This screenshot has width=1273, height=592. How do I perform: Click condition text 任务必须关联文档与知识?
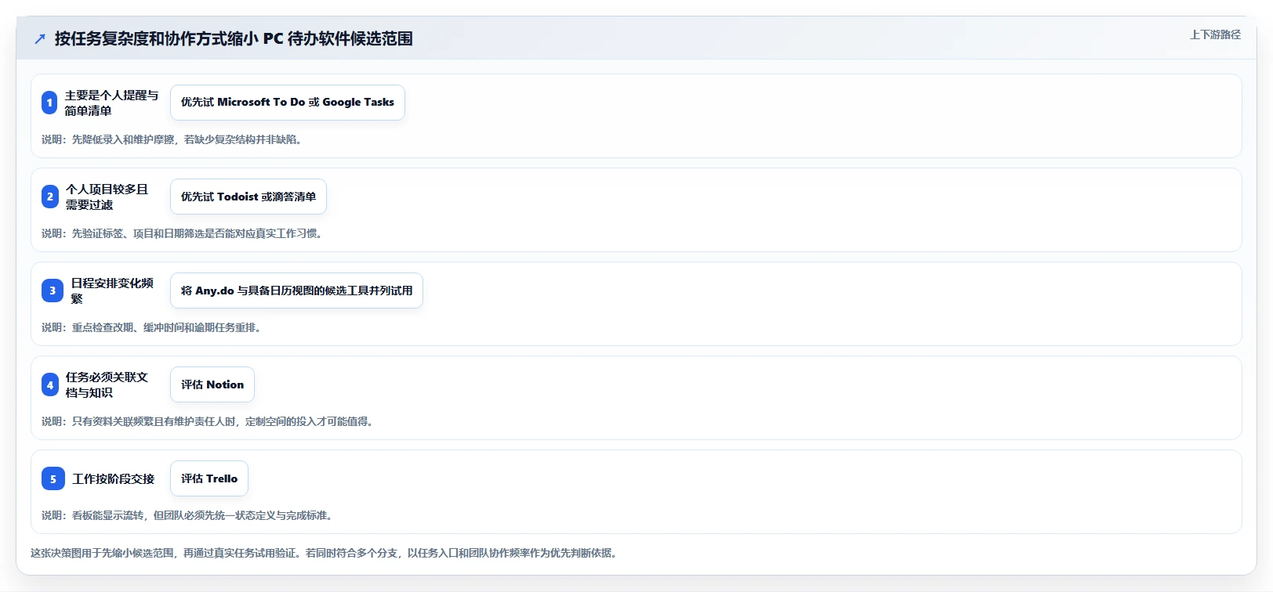[x=107, y=384]
